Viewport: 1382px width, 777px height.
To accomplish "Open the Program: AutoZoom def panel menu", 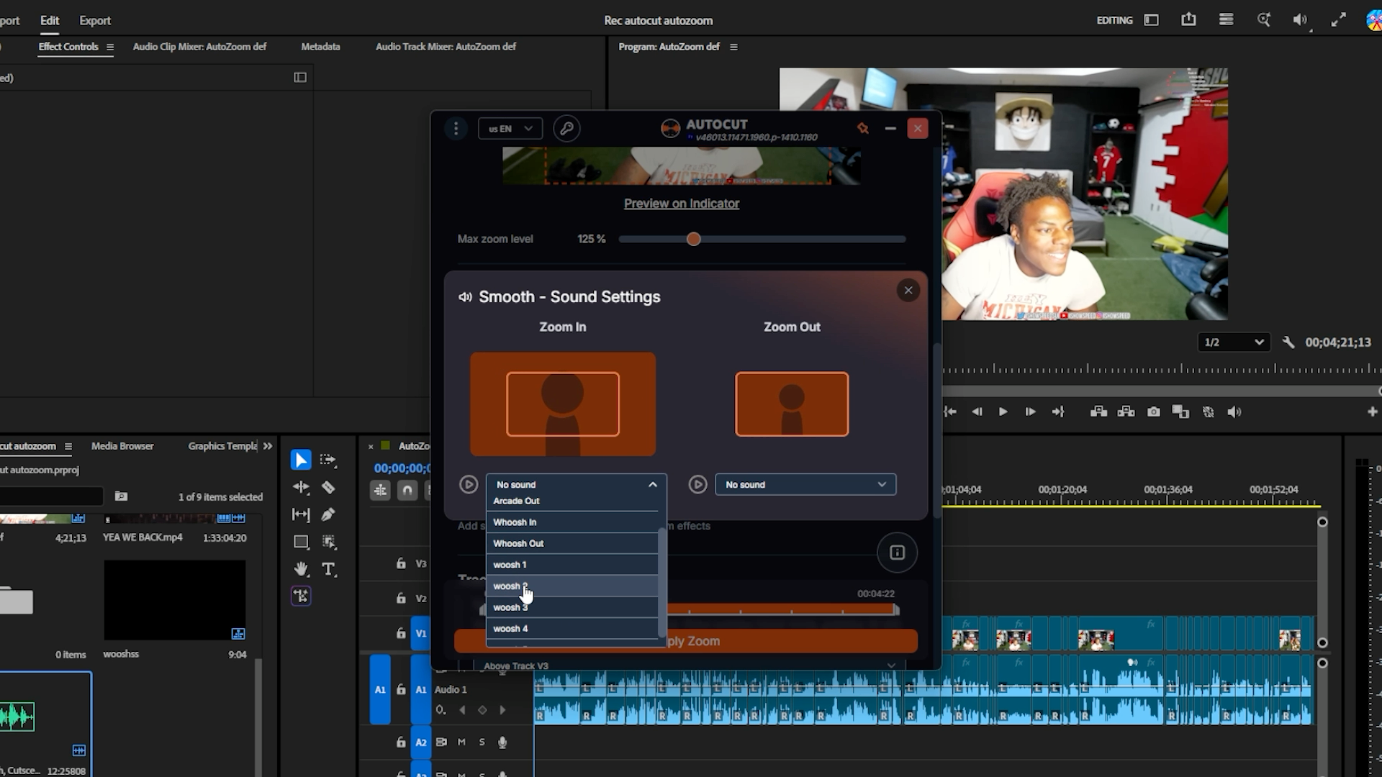I will click(733, 47).
